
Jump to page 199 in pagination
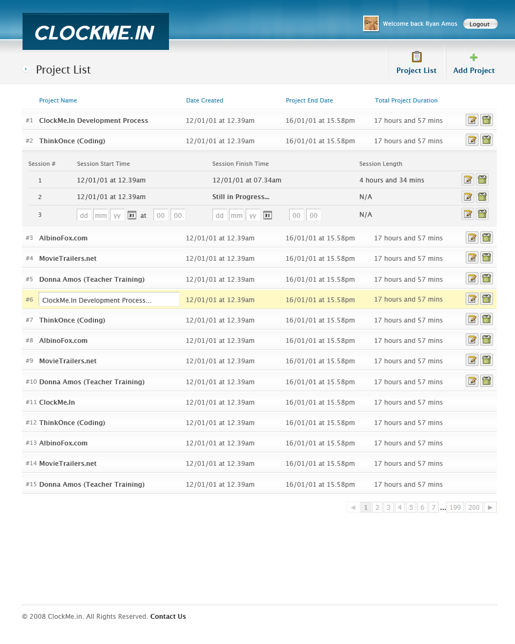(455, 507)
